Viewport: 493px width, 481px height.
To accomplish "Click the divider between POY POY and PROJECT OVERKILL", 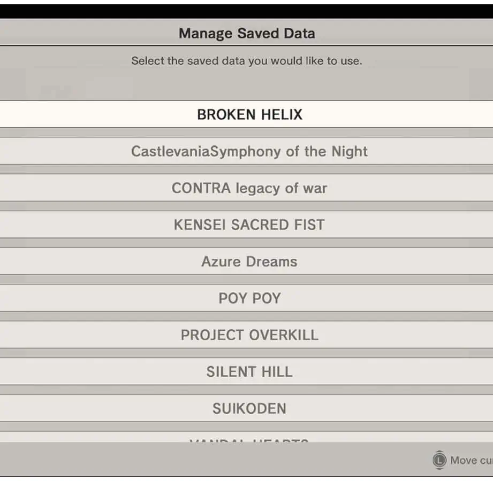I will (246, 316).
